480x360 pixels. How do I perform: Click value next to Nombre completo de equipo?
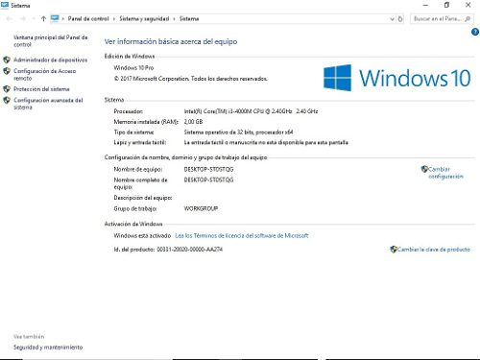click(208, 180)
